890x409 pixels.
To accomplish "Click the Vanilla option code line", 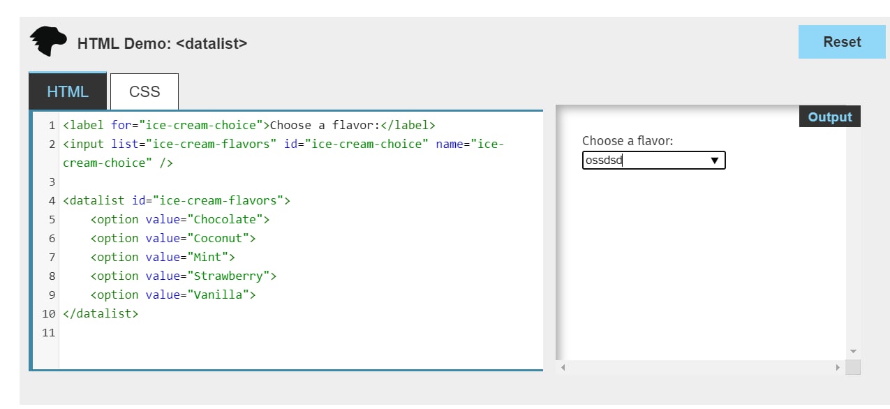I will coord(173,295).
